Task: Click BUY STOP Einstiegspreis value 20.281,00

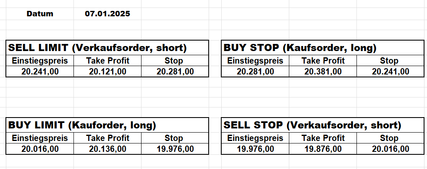Action: click(255, 72)
